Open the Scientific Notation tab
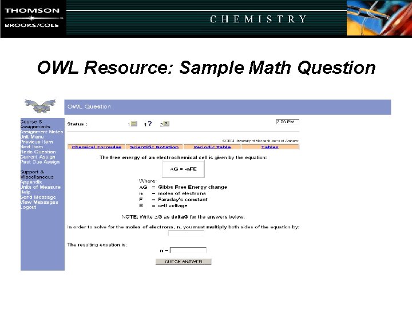Viewport: 412px width, 309px height. 154,147
